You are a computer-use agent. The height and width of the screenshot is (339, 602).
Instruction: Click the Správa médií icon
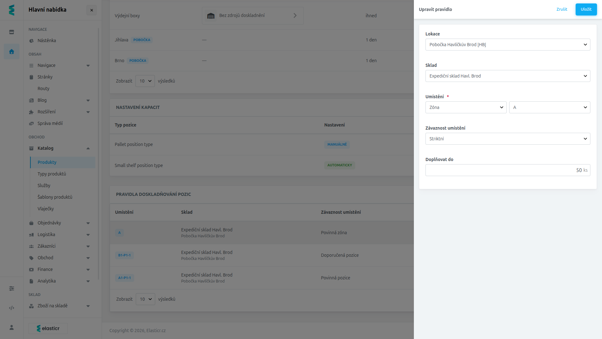pyautogui.click(x=31, y=124)
